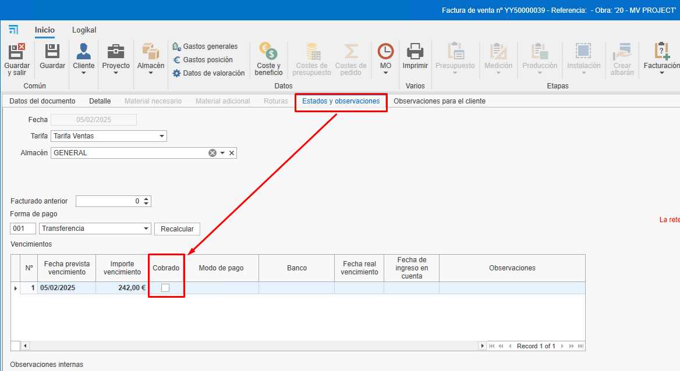The width and height of the screenshot is (680, 371).
Task: Open the Almacén GENERAL dropdown arrow
Action: [221, 152]
